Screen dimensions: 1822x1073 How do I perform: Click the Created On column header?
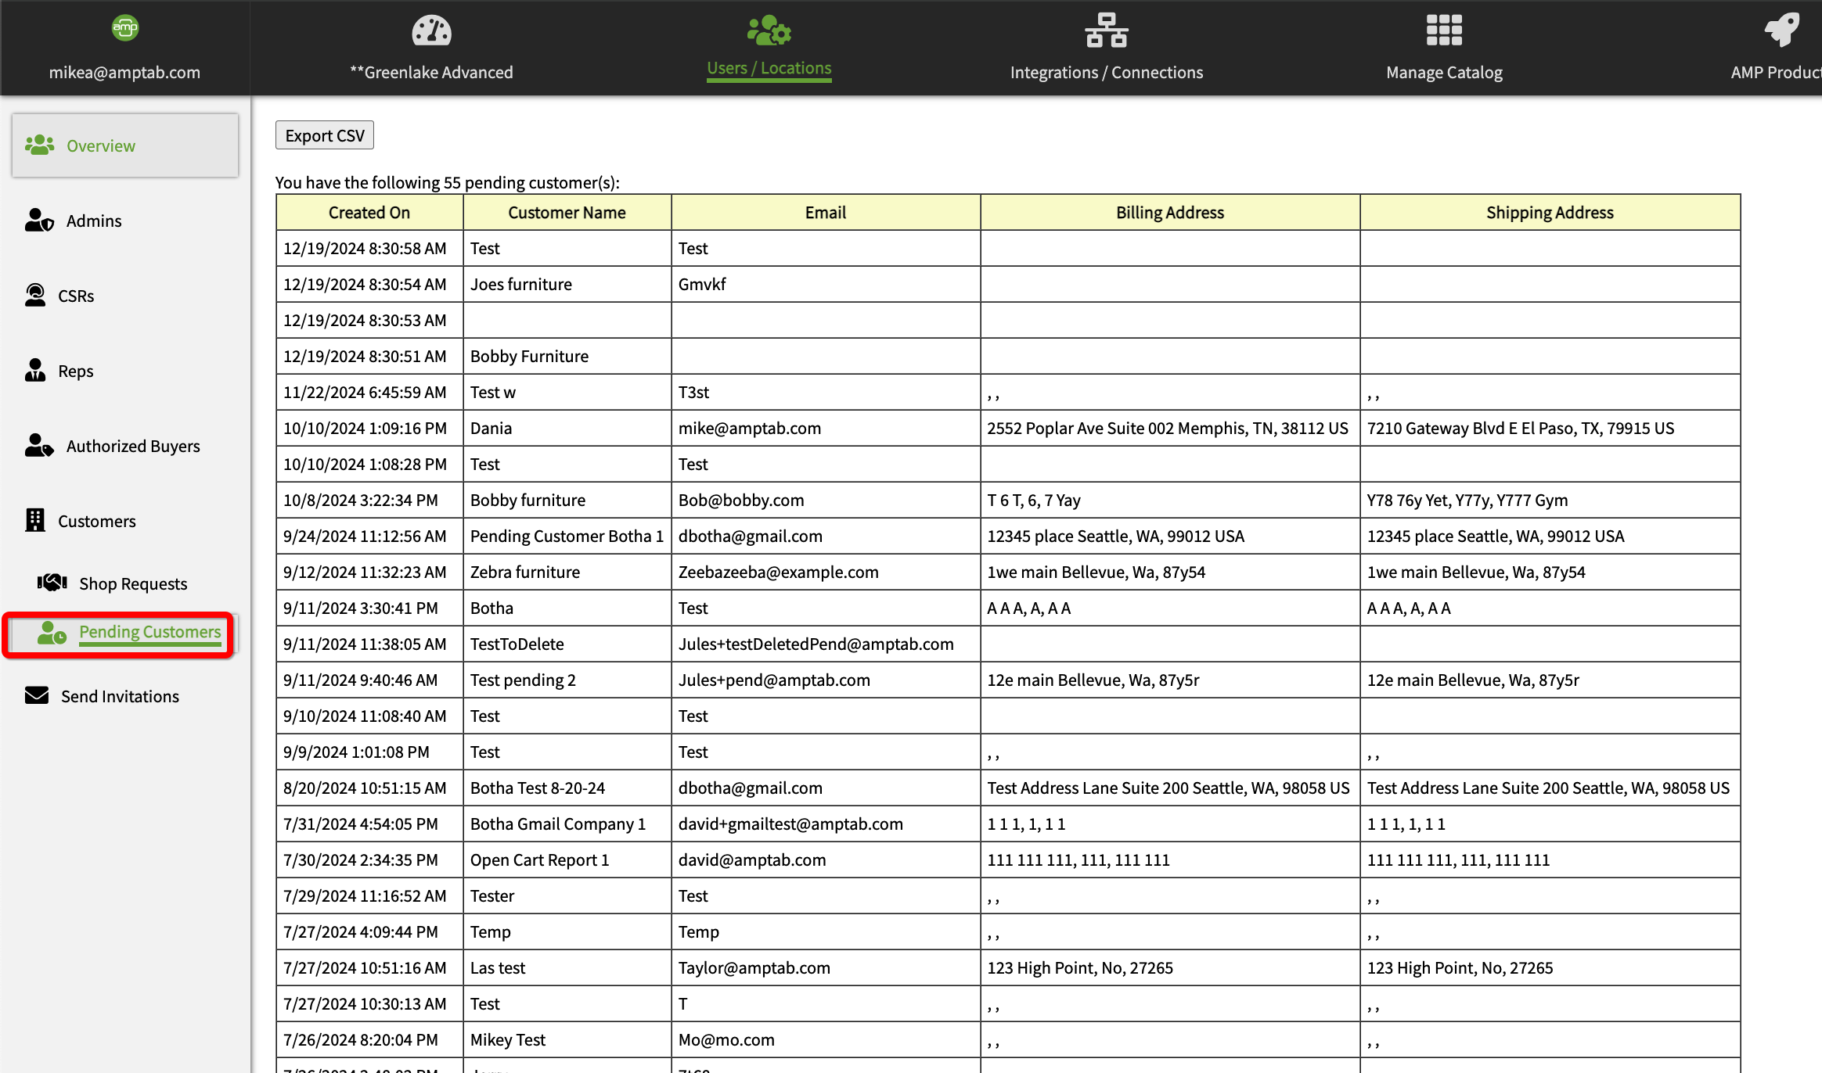point(369,213)
